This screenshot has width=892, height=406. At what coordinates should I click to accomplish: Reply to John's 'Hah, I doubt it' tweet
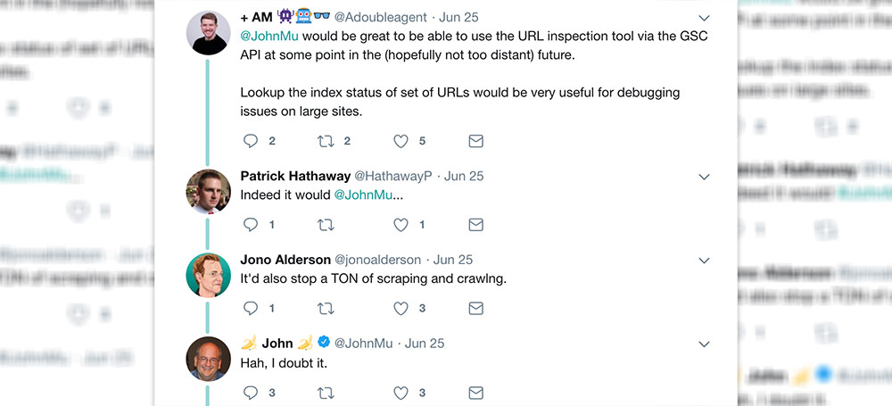251,393
